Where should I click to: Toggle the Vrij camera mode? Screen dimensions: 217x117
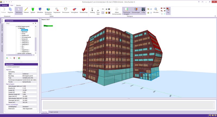coord(168,11)
